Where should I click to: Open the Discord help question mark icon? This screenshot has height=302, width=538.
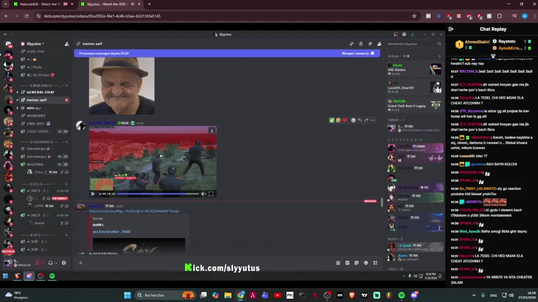(404, 34)
